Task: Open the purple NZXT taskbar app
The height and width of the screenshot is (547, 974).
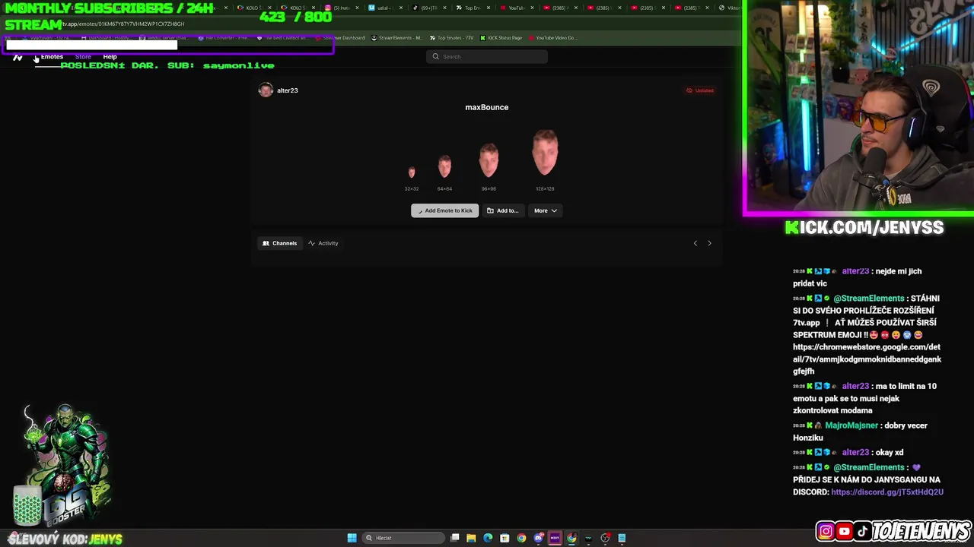Action: point(555,538)
